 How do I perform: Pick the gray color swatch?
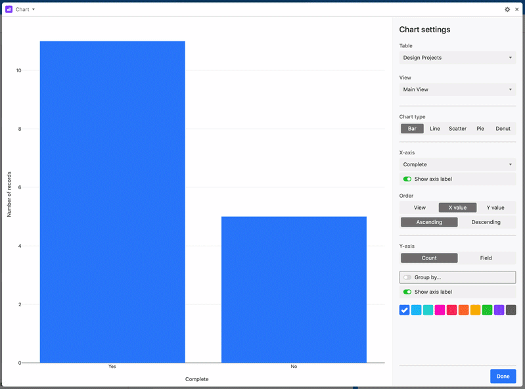point(511,310)
